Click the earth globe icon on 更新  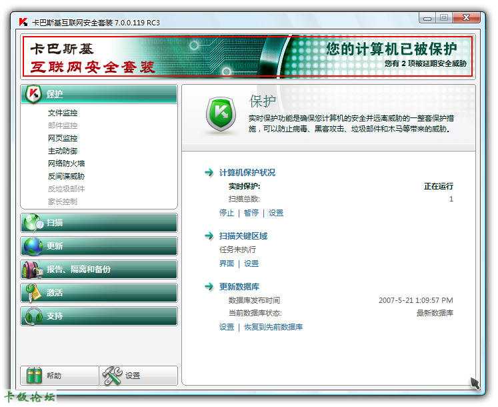click(33, 246)
